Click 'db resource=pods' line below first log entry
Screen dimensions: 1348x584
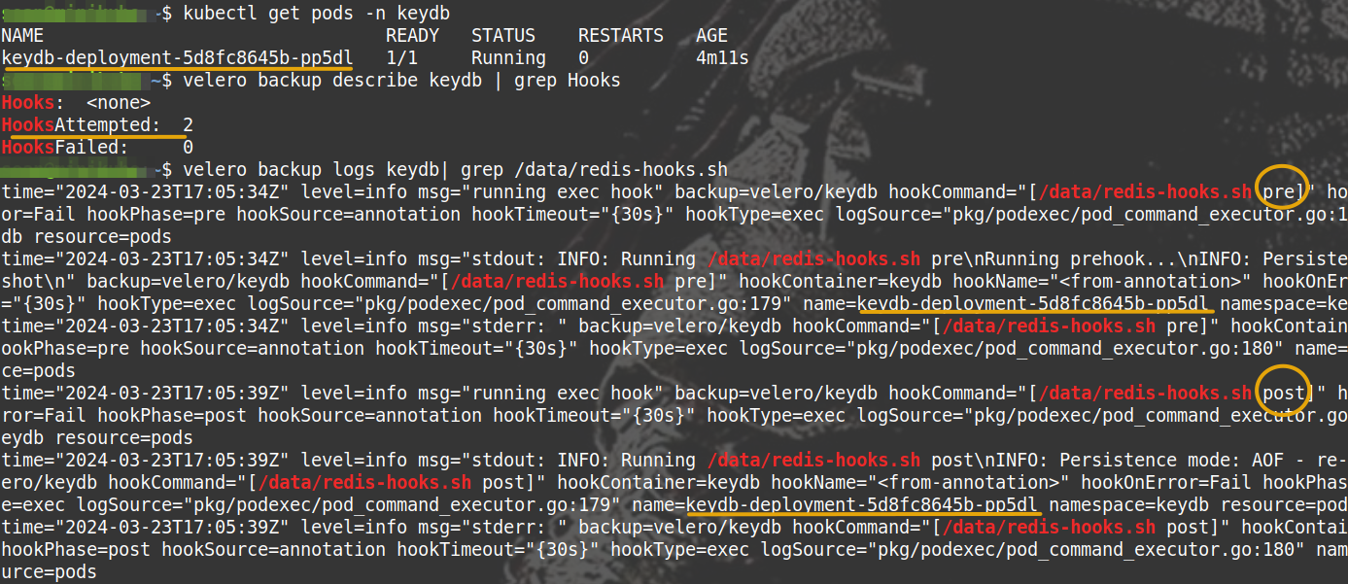click(86, 237)
